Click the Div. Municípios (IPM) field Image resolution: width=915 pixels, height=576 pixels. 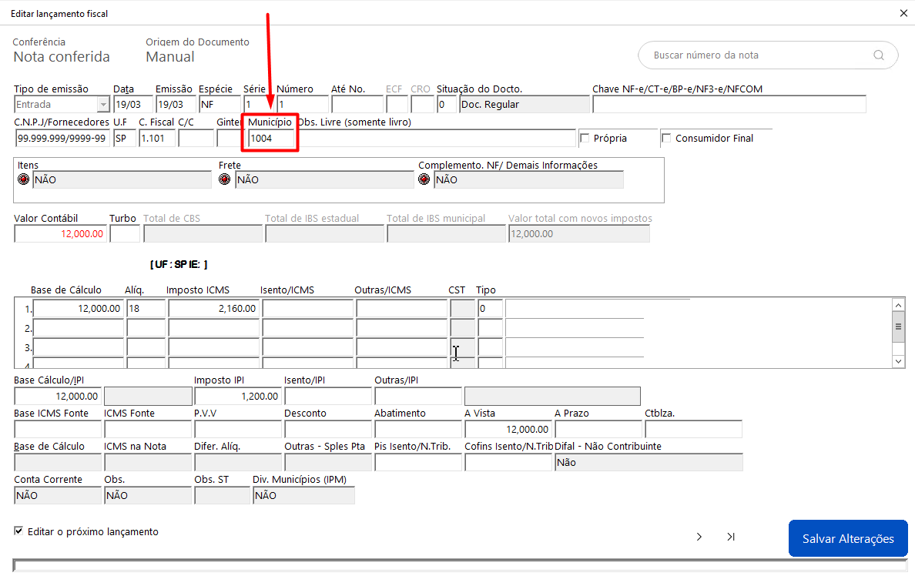303,495
